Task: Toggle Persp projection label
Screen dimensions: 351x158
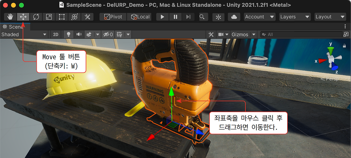Action: pyautogui.click(x=330, y=79)
